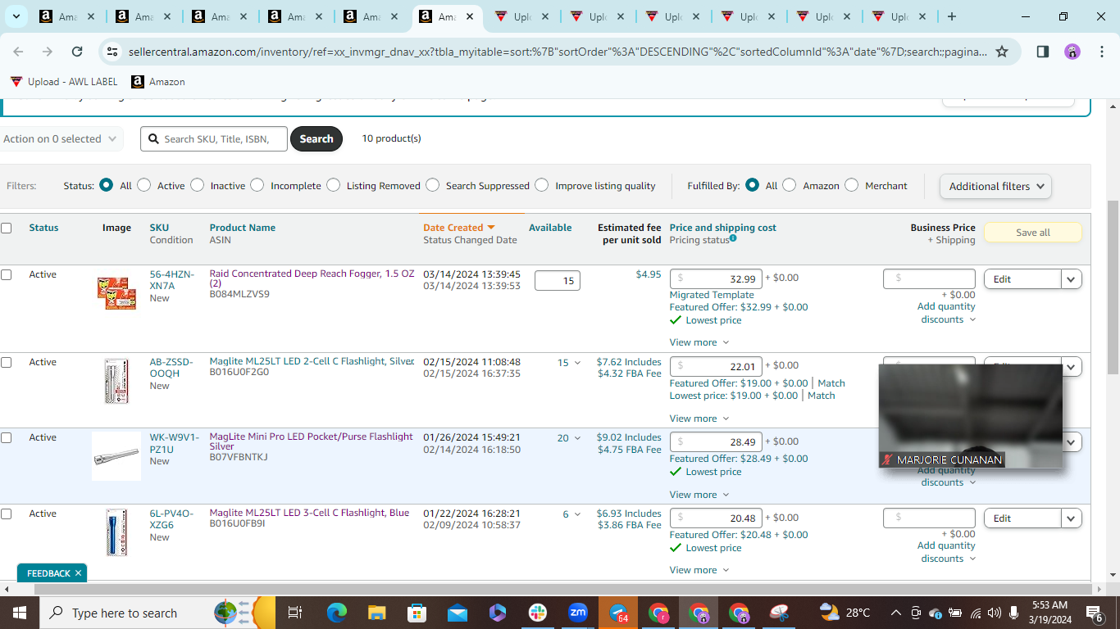Tick the select-all checkbox in the table header
1120x629 pixels.
(7, 228)
